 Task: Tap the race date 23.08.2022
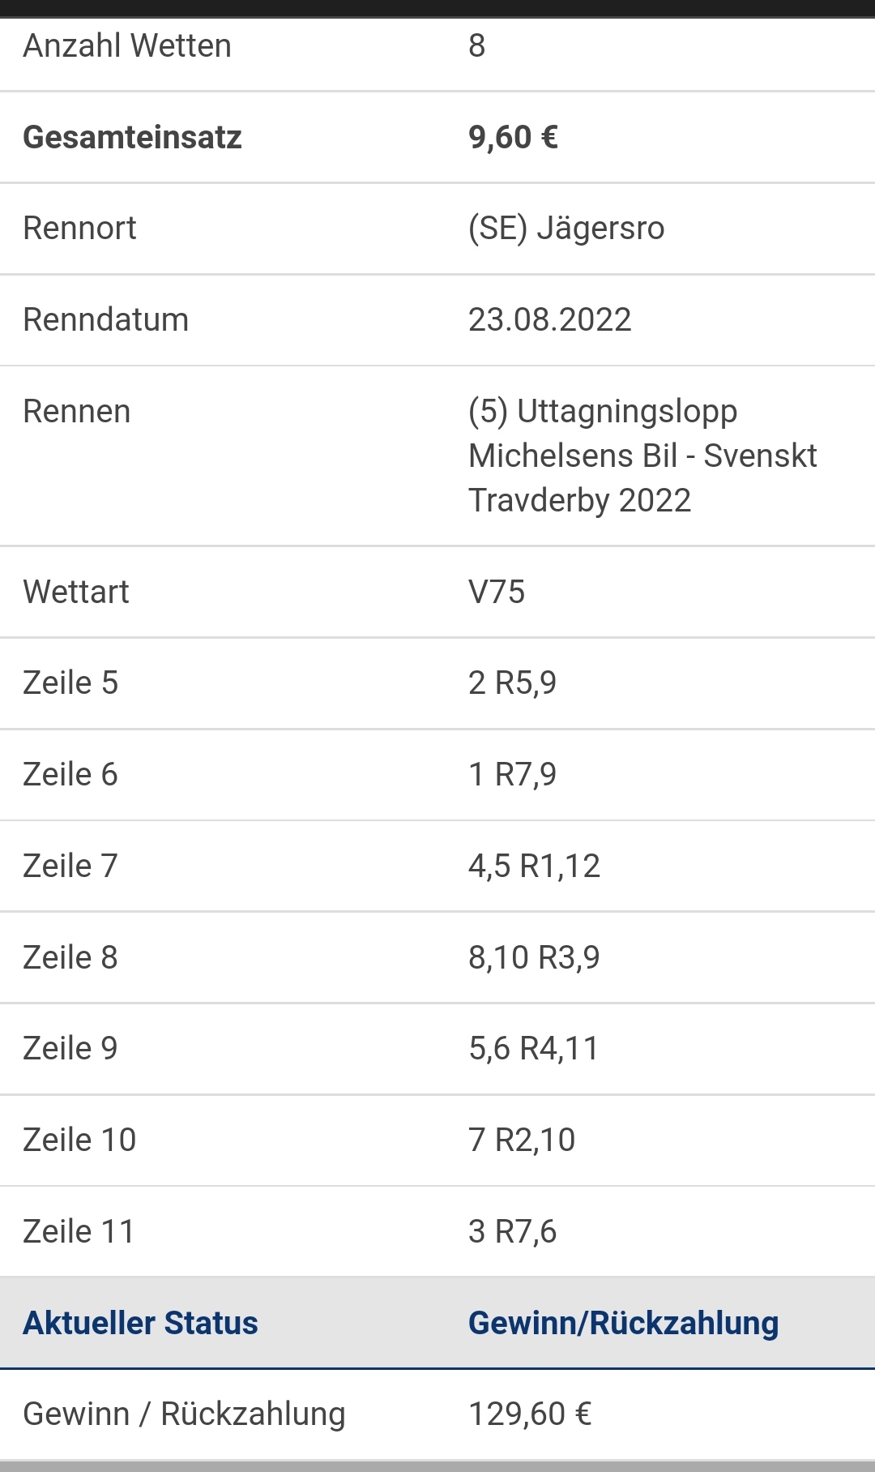(x=549, y=320)
